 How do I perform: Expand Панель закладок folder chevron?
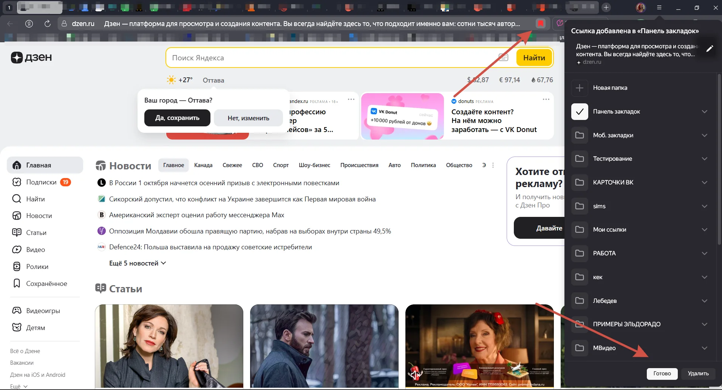click(704, 112)
